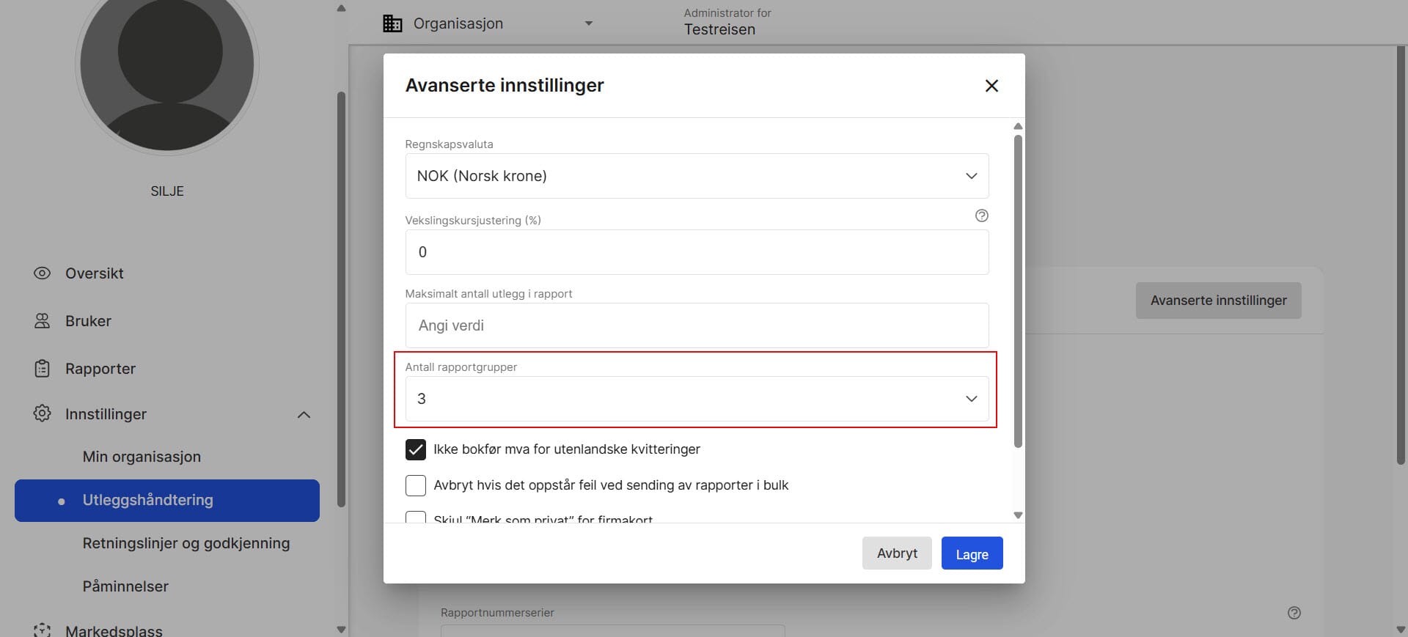This screenshot has height=637, width=1408.
Task: Uncheck Ikke bokfør mva for utenlandske kvitteringer
Action: [x=416, y=449]
